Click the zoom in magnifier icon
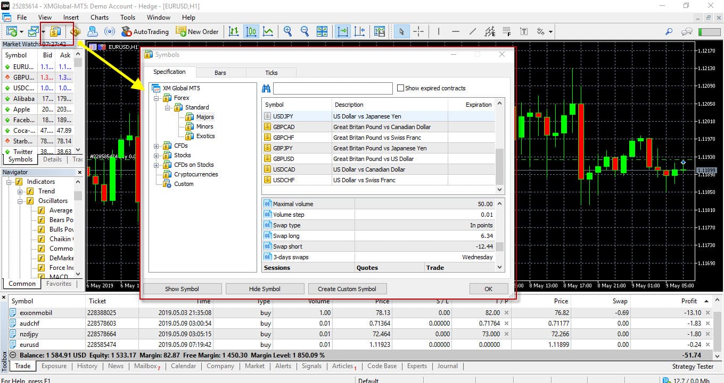Viewport: 724px width, 383px height. pyautogui.click(x=287, y=31)
